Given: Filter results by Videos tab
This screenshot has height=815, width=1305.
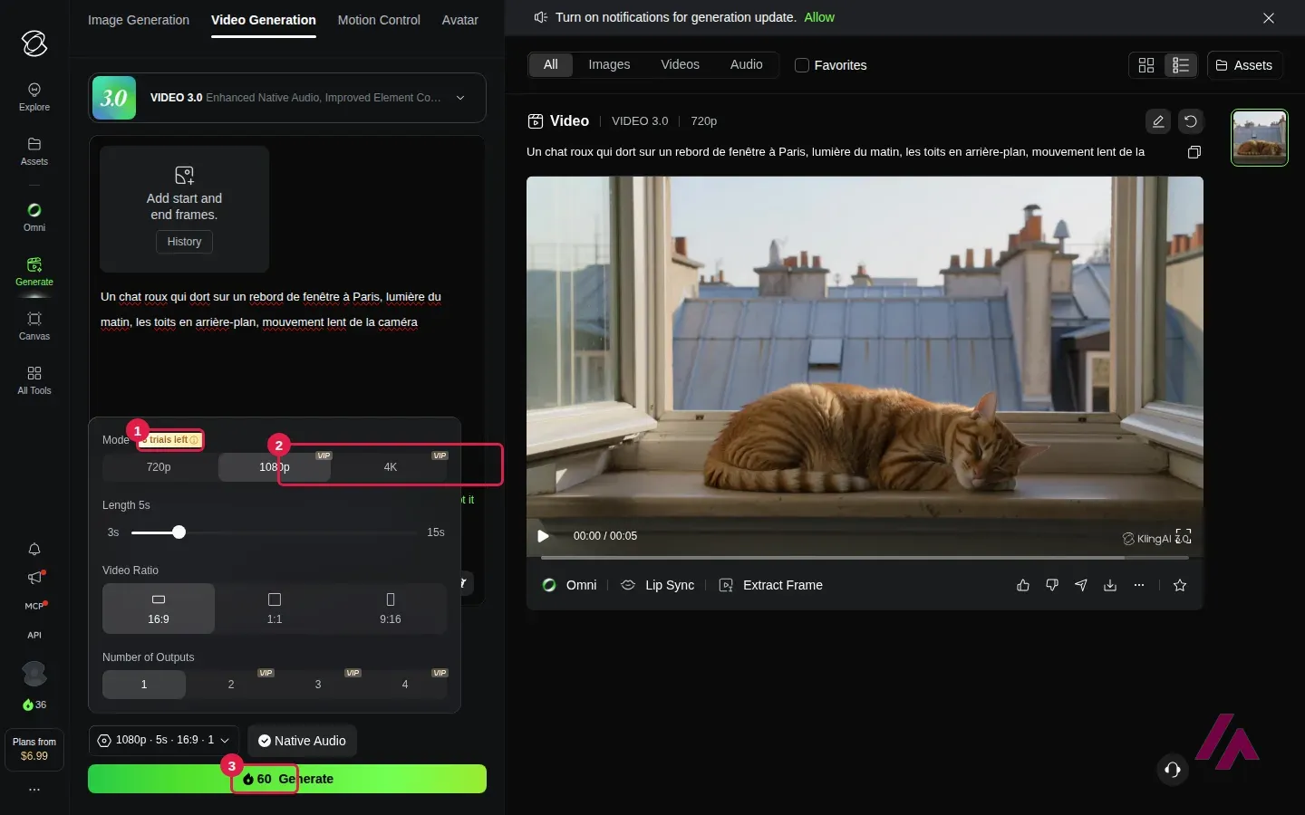Looking at the screenshot, I should [680, 65].
